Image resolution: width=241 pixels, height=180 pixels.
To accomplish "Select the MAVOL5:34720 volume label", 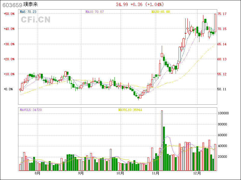I will (x=31, y=110).
